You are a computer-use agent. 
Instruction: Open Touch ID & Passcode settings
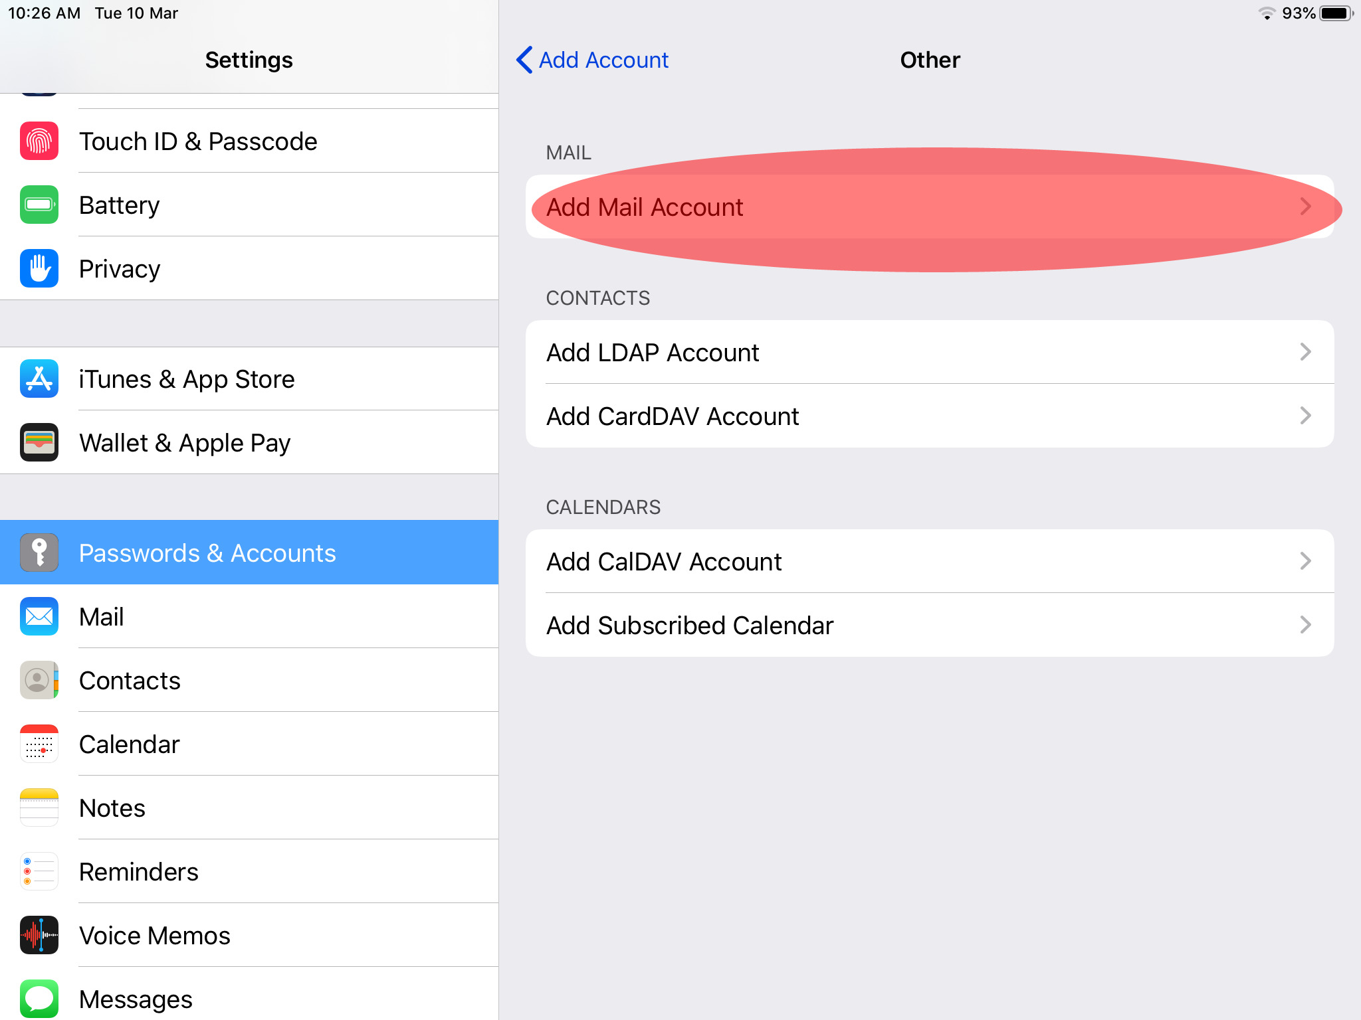(x=249, y=141)
